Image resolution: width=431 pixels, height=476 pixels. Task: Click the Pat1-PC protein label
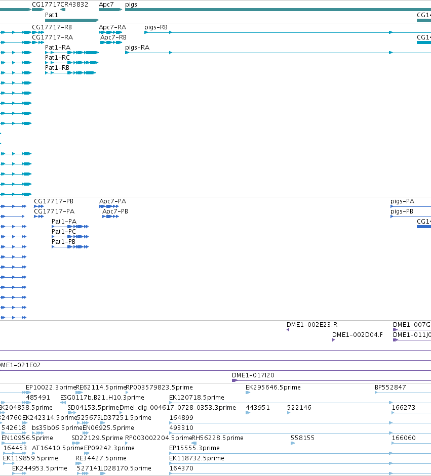[x=63, y=232]
